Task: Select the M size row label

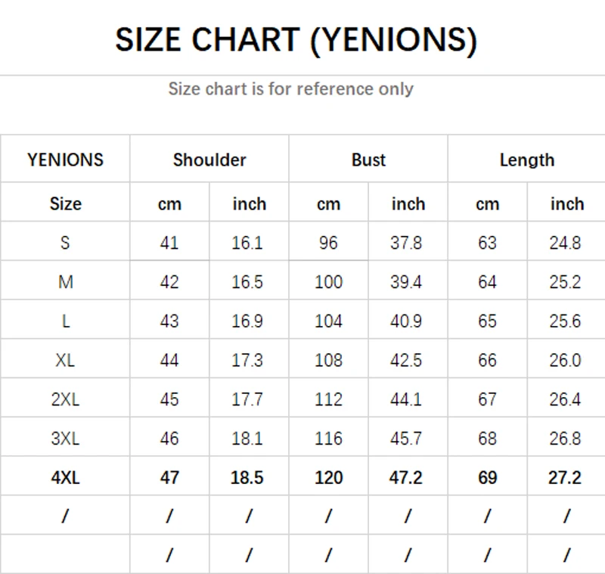Action: 66,282
